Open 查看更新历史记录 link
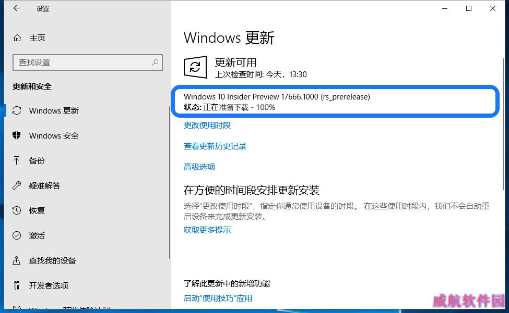Screen dimensions: 509x313 point(215,146)
